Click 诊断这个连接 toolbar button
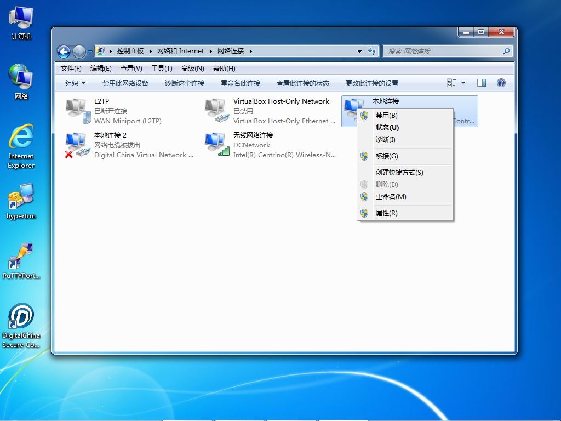Viewport: 561px width, 421px height. coord(185,83)
